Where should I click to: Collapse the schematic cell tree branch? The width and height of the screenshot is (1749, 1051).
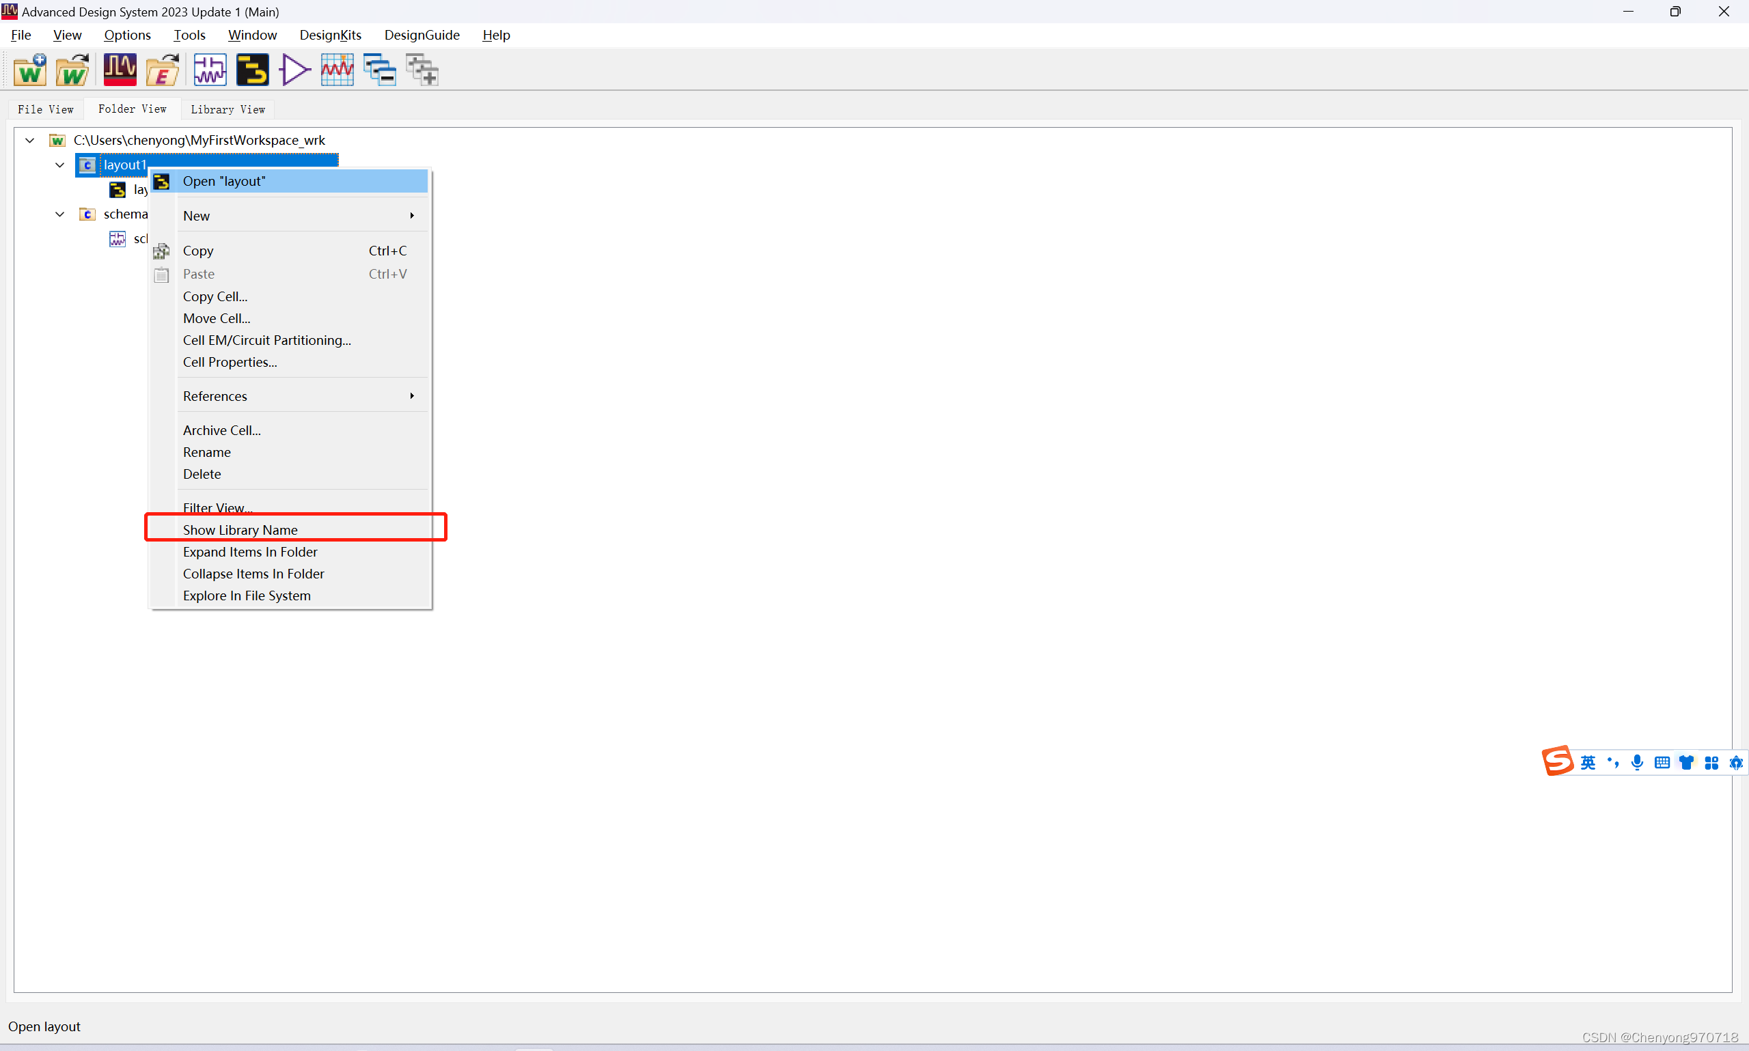[59, 214]
